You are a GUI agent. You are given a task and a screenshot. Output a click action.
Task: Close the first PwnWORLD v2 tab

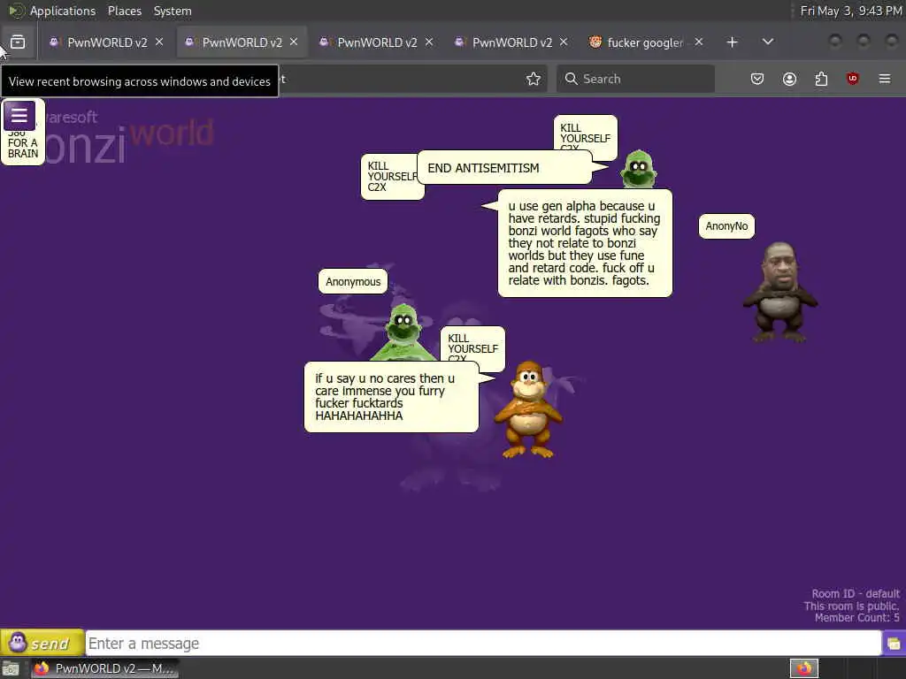159,42
